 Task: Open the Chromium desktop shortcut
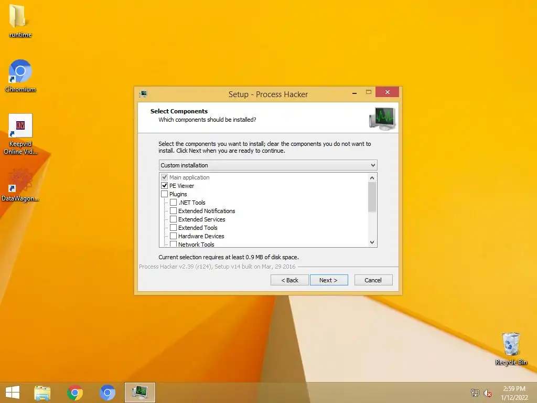20,76
